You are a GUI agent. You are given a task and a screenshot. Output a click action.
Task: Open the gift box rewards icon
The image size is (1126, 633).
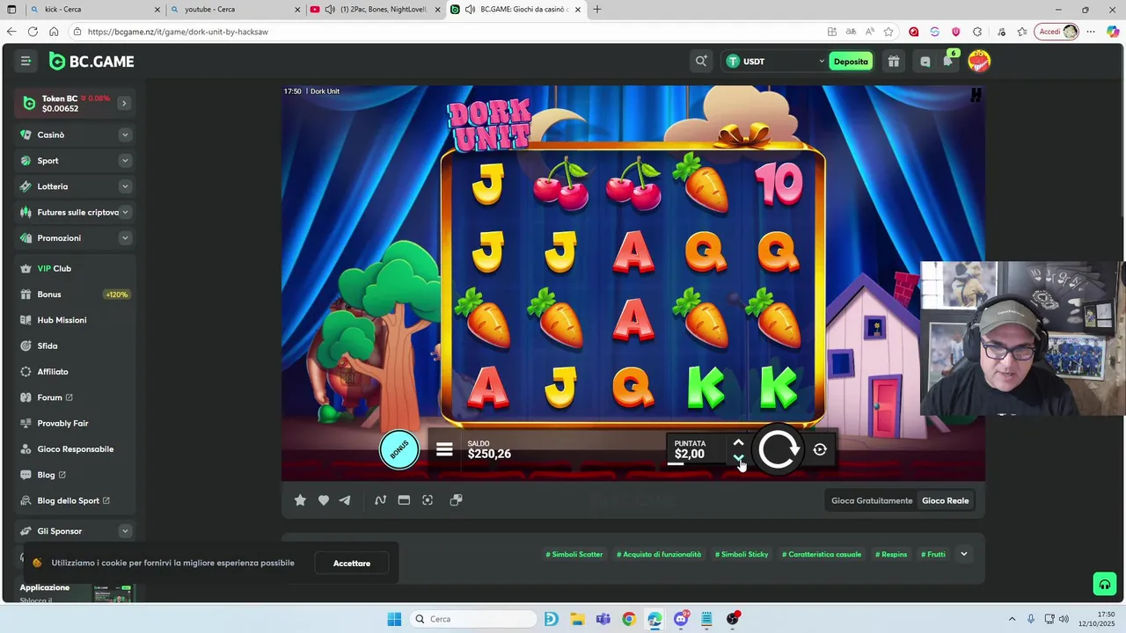tap(893, 61)
